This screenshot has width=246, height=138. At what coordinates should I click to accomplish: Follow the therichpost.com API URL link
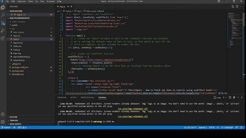tap(105, 60)
